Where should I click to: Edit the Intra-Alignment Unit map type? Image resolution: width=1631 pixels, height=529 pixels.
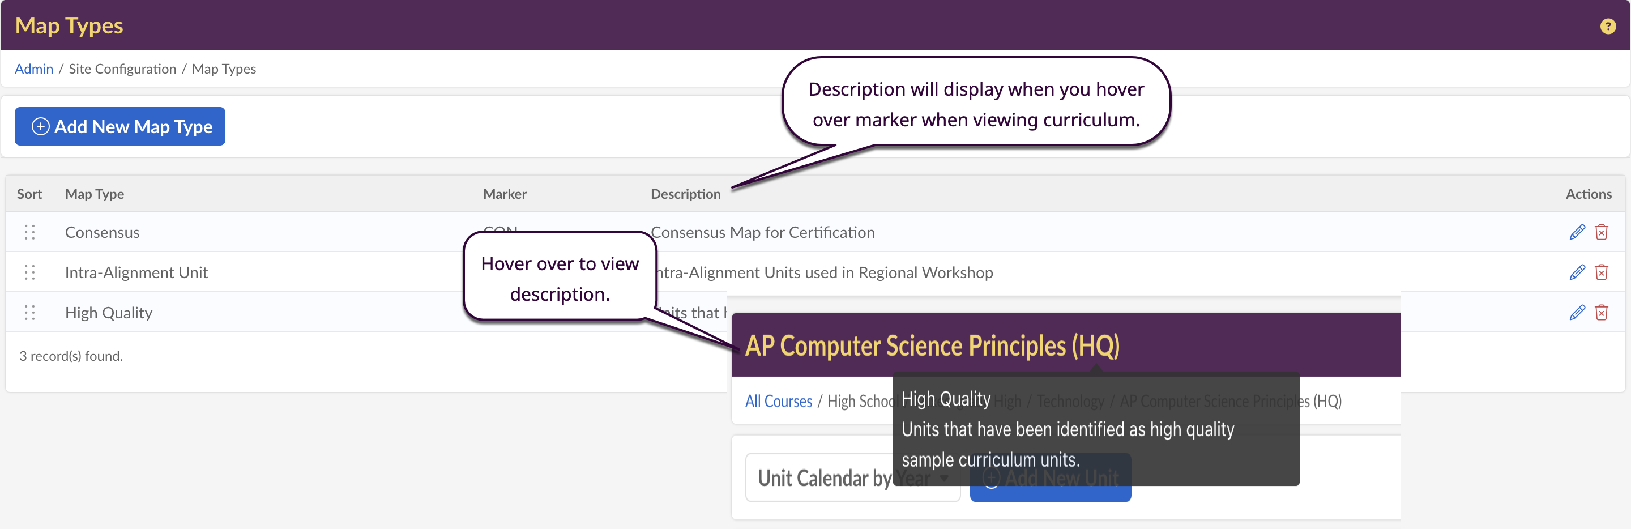[1577, 272]
